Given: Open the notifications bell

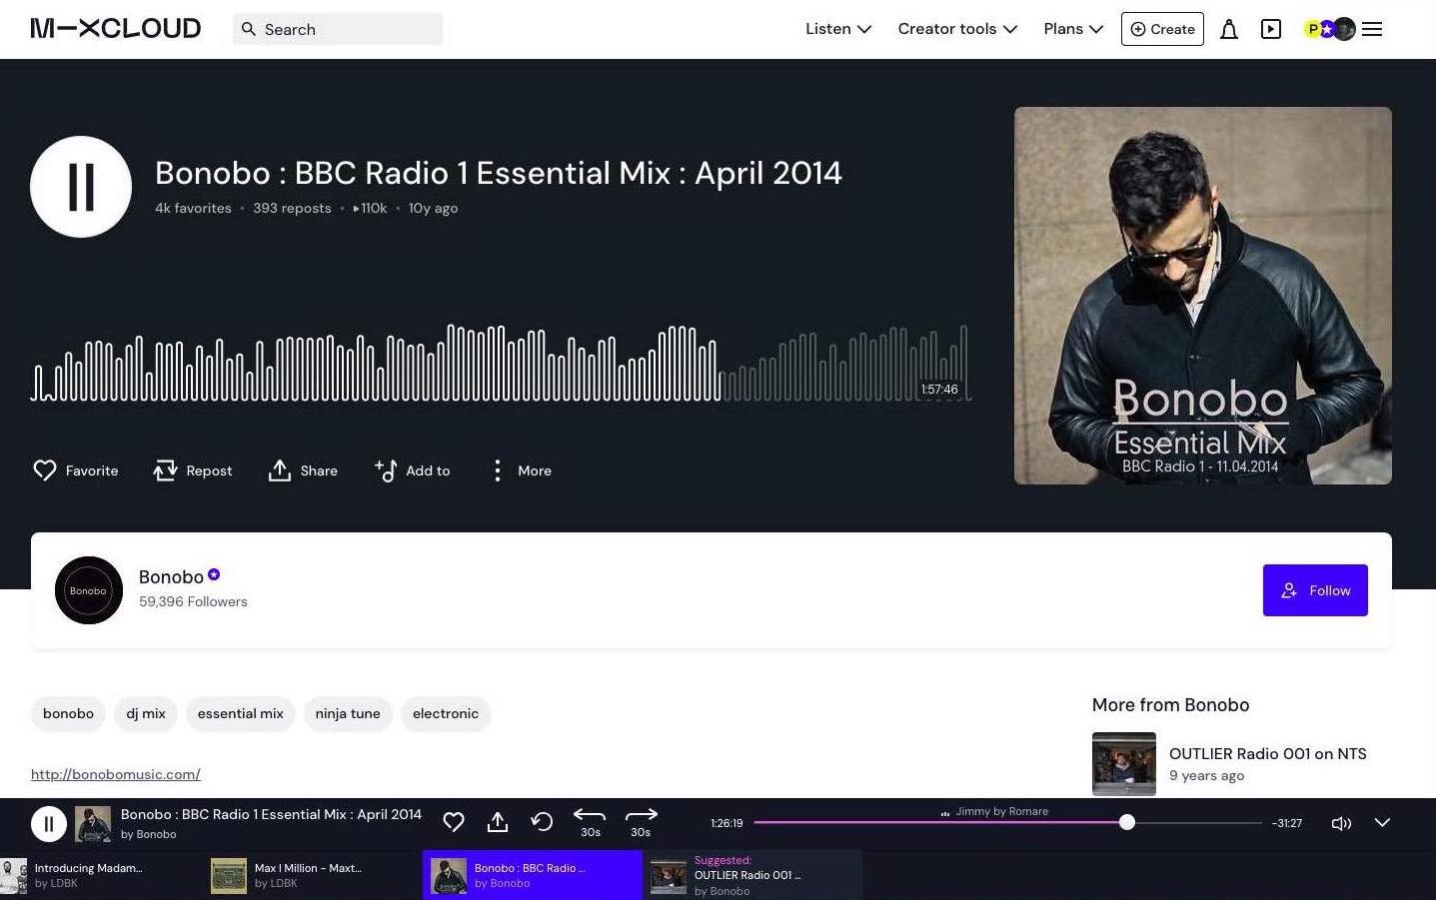Looking at the screenshot, I should 1229,29.
